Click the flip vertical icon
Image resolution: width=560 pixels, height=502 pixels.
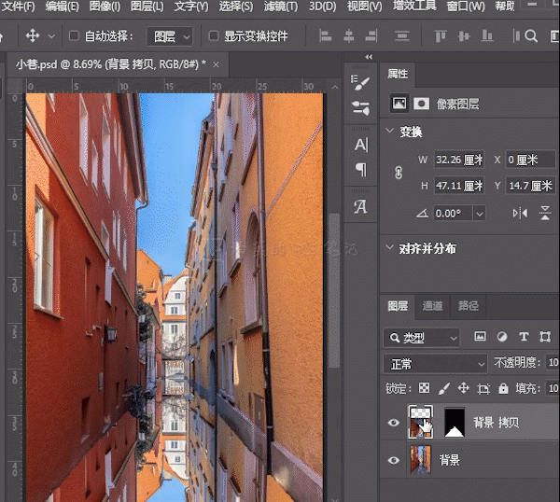545,213
